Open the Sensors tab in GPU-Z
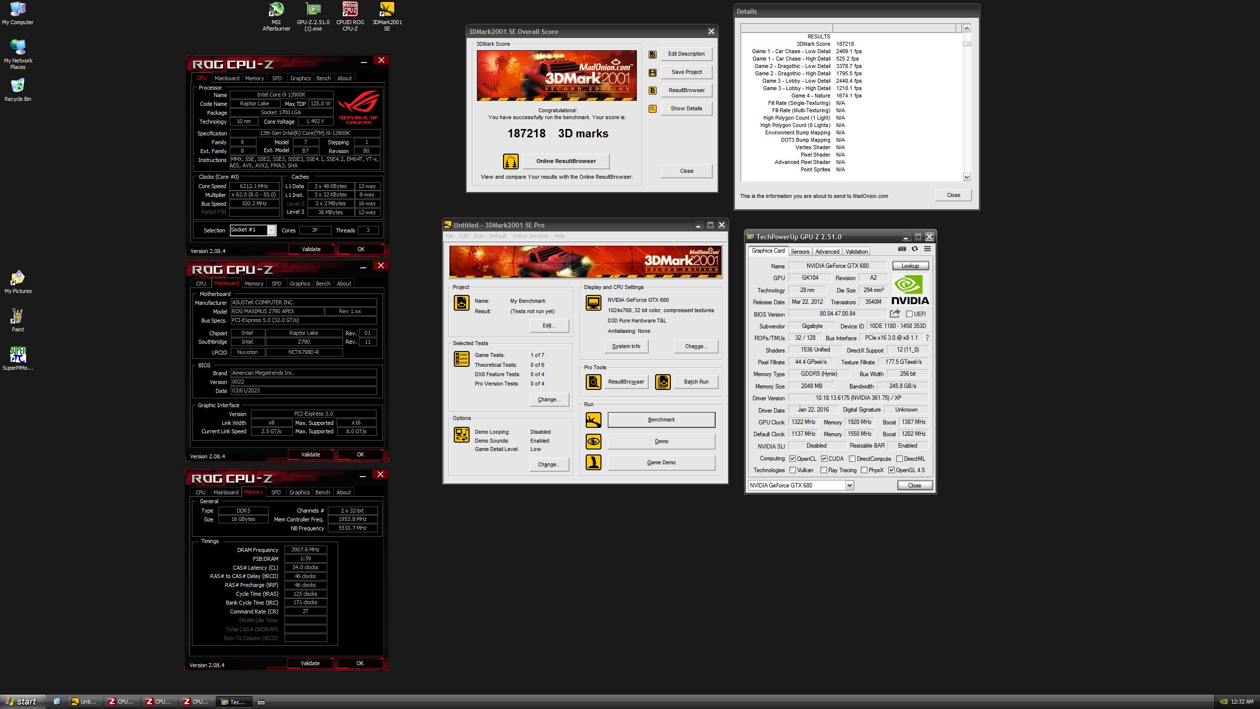Viewport: 1260px width, 709px height. click(800, 252)
